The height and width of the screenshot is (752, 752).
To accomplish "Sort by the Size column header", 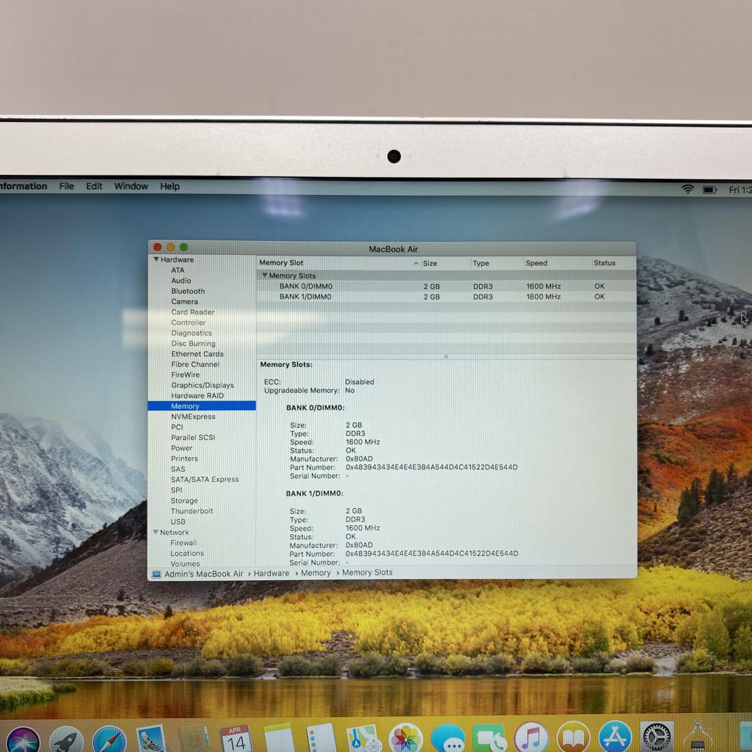I will pyautogui.click(x=430, y=263).
